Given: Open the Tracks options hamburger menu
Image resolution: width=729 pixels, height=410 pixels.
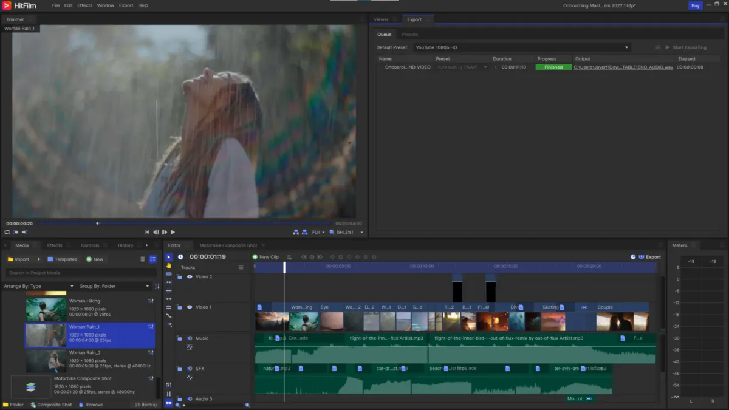Looking at the screenshot, I should point(241,267).
